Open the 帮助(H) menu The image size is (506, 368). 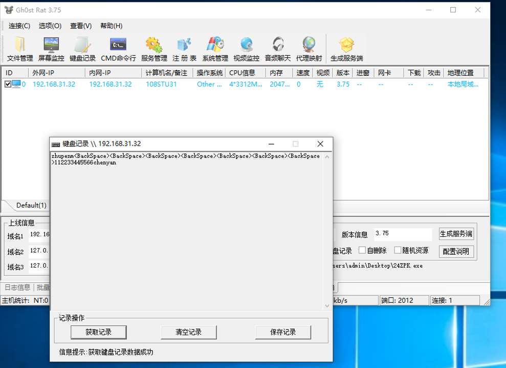pos(112,26)
